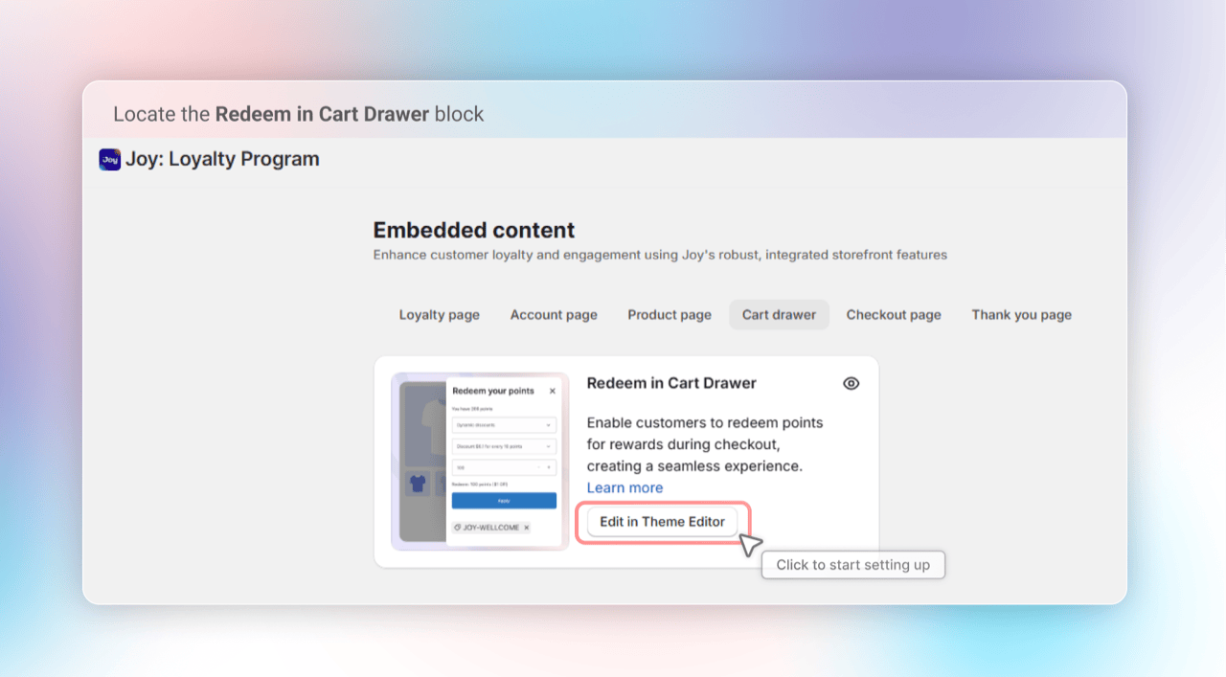Viewport: 1226px width, 677px height.
Task: Click the Edit in Theme Editor button
Action: [662, 522]
